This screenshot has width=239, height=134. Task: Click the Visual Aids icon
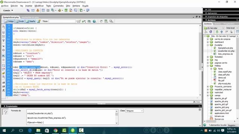(111, 22)
